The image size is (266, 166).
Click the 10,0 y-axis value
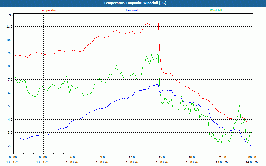click(10, 40)
